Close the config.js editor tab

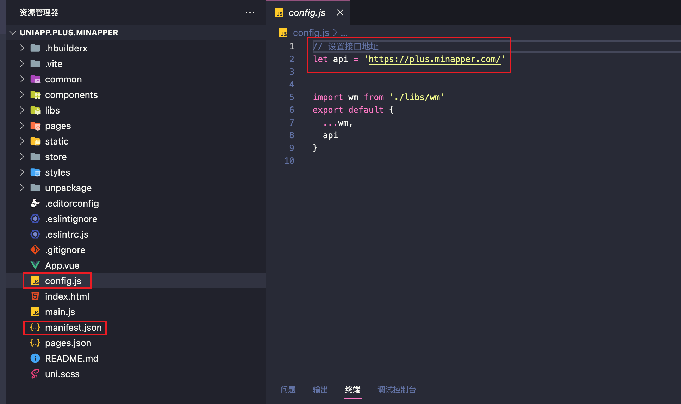[340, 13]
